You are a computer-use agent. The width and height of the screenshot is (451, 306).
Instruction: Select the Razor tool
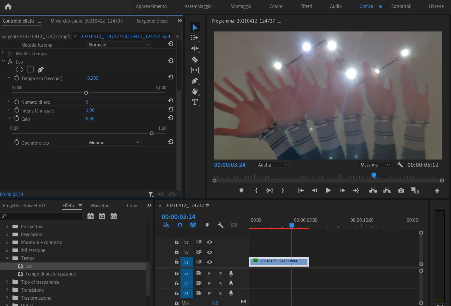[x=195, y=59]
